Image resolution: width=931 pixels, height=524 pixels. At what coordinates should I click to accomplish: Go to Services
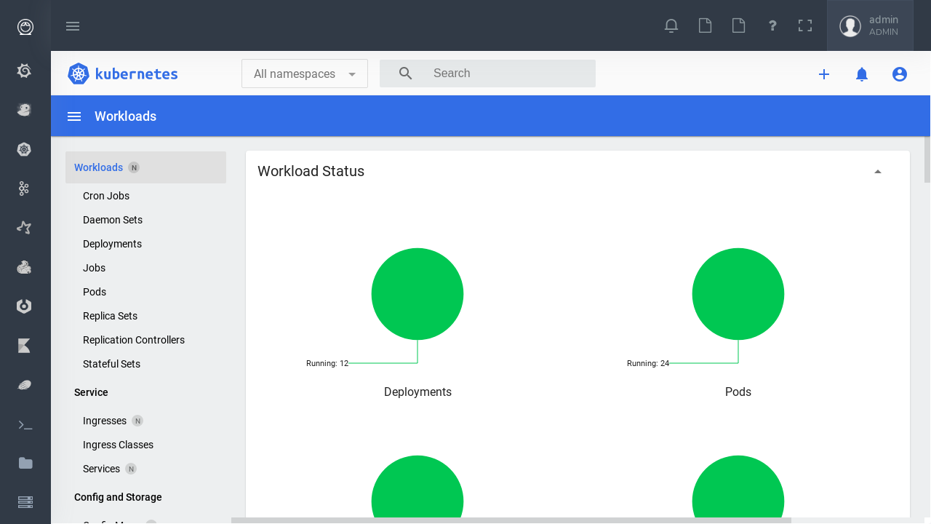(x=101, y=469)
